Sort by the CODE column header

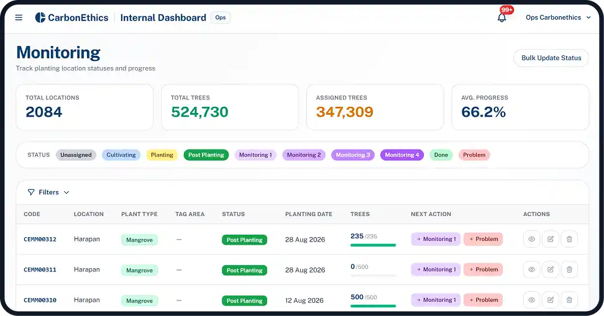pyautogui.click(x=32, y=214)
